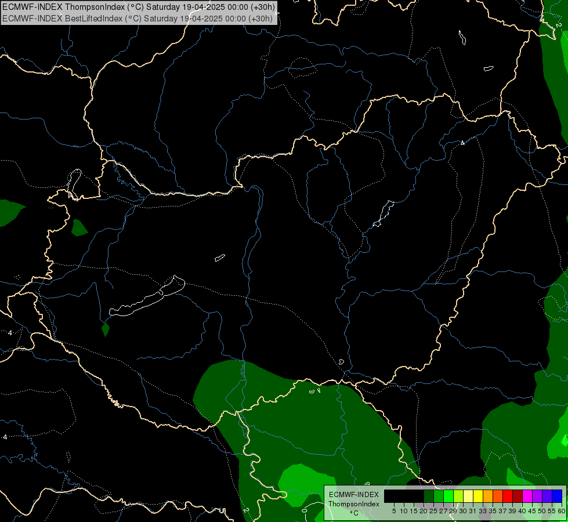This screenshot has height=522, width=568.
Task: Select the bright green 27–29 legend swatch
Action: point(448,496)
